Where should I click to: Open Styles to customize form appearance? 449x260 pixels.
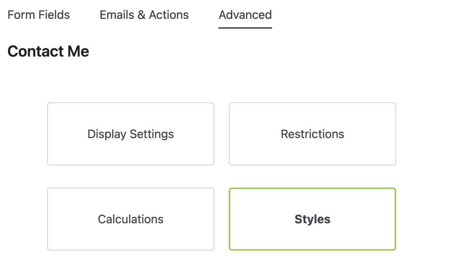point(312,219)
